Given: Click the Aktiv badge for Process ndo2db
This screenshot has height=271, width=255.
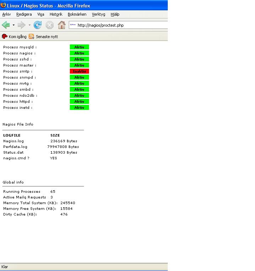Looking at the screenshot, I should [x=79, y=95].
